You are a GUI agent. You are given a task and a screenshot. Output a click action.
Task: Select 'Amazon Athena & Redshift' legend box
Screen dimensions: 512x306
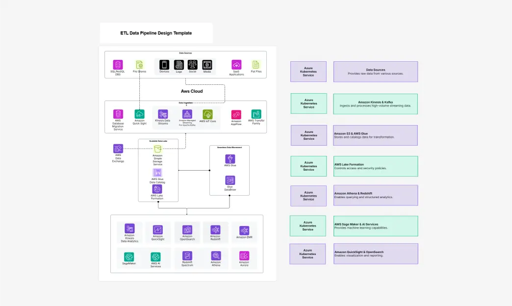point(376,195)
